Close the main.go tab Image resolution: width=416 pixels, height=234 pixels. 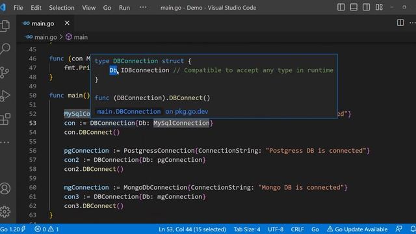(x=67, y=23)
